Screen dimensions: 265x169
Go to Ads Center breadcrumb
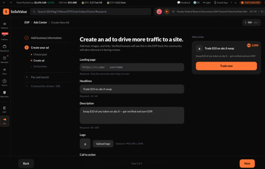[x=40, y=22]
